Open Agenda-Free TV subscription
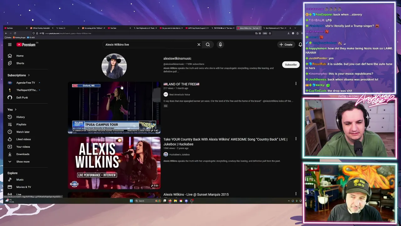The width and height of the screenshot is (401, 226). 26,83
